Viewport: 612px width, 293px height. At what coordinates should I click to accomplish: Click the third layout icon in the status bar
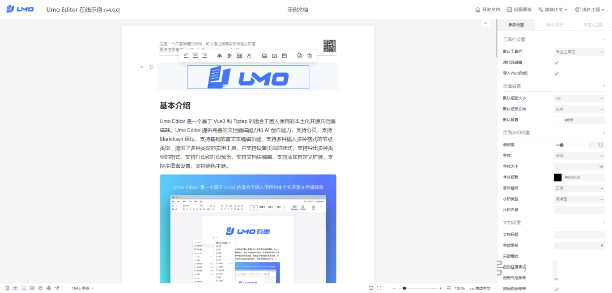click(24, 288)
